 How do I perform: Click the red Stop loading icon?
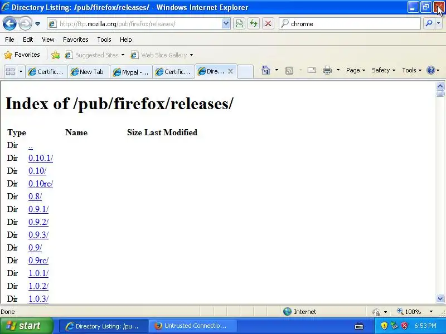point(268,24)
